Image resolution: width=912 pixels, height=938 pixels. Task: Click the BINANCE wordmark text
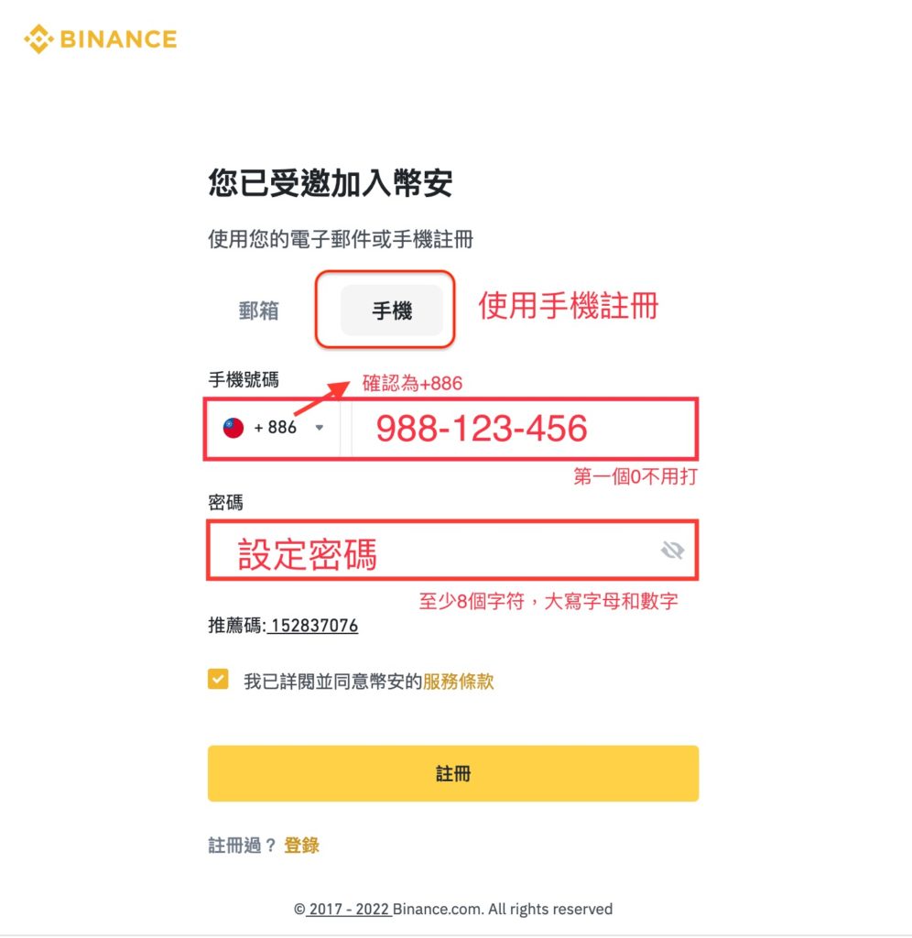click(x=118, y=39)
